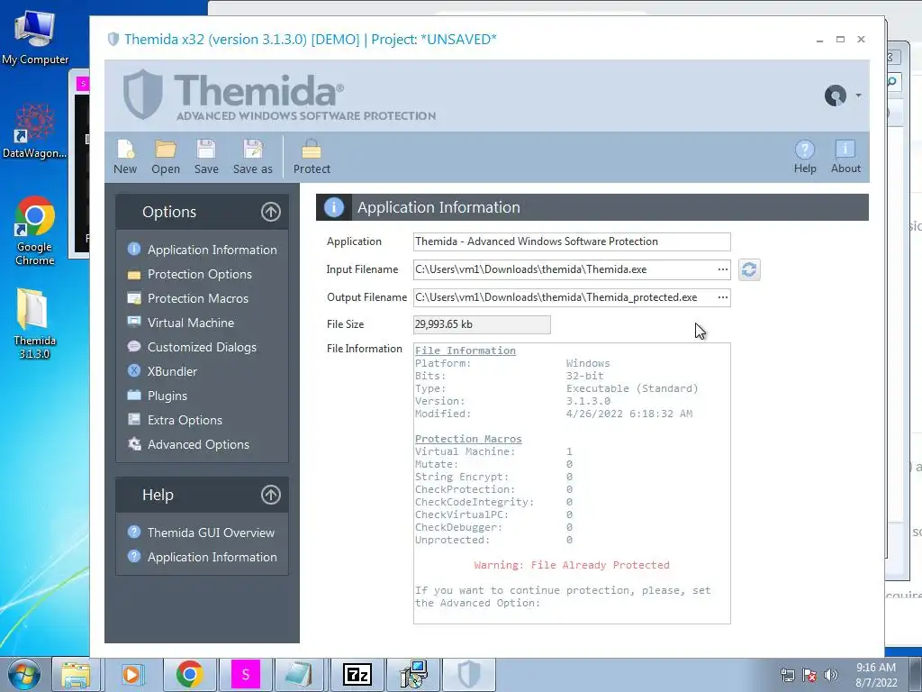Viewport: 922px width, 692px height.
Task: Click the 'File Information' underlined heading
Action: click(x=466, y=351)
